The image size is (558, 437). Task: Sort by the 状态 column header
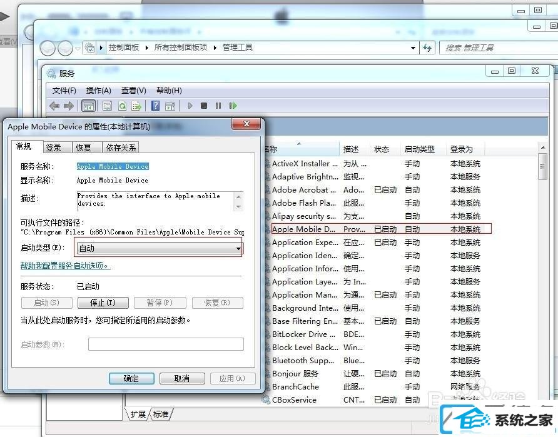[385, 149]
